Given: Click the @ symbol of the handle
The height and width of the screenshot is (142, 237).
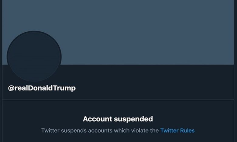Looking at the screenshot, I should click(11, 88).
